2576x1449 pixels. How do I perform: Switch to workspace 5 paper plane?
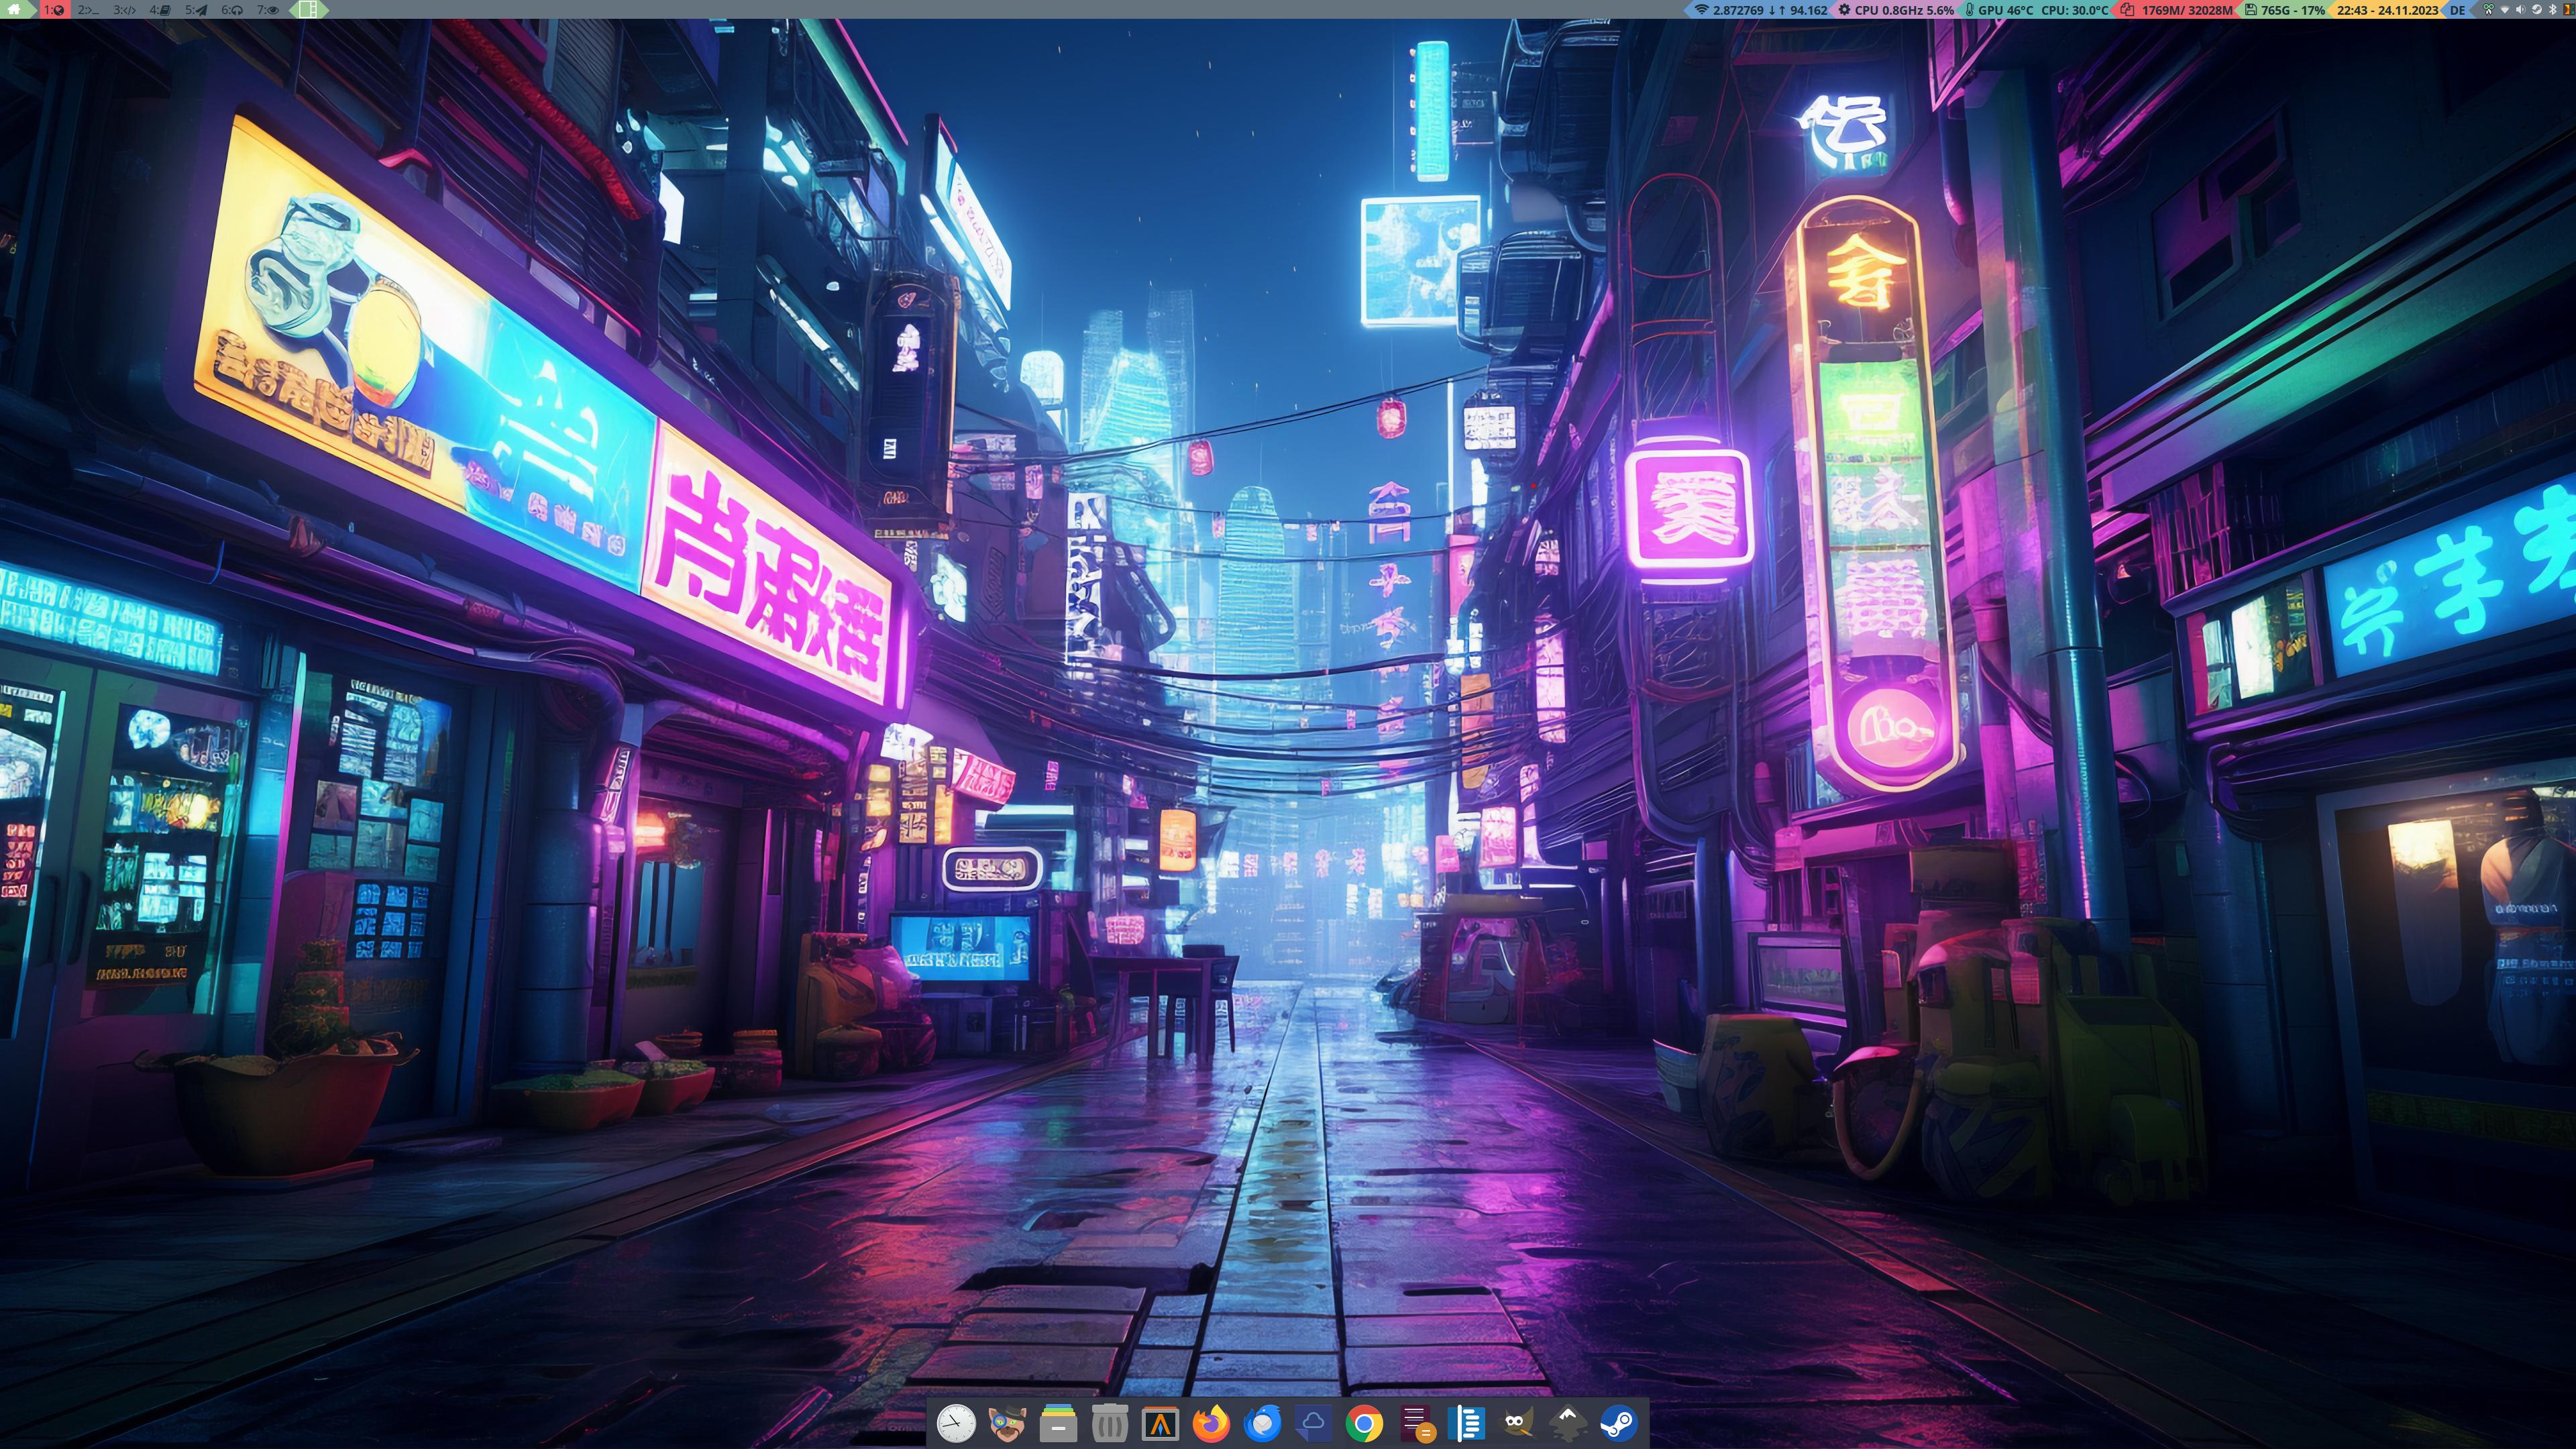click(x=196, y=10)
